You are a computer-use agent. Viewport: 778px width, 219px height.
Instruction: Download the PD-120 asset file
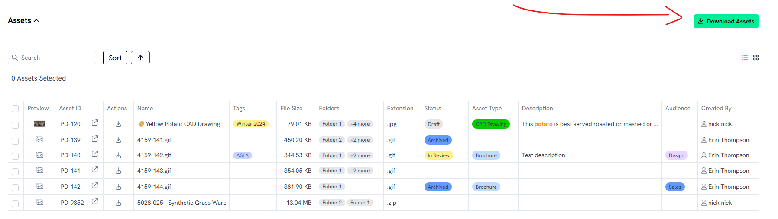118,124
